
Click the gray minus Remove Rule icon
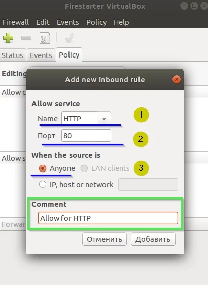pos(26,38)
